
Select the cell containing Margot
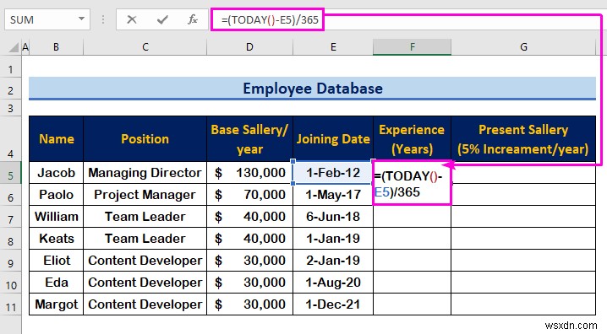(56, 304)
